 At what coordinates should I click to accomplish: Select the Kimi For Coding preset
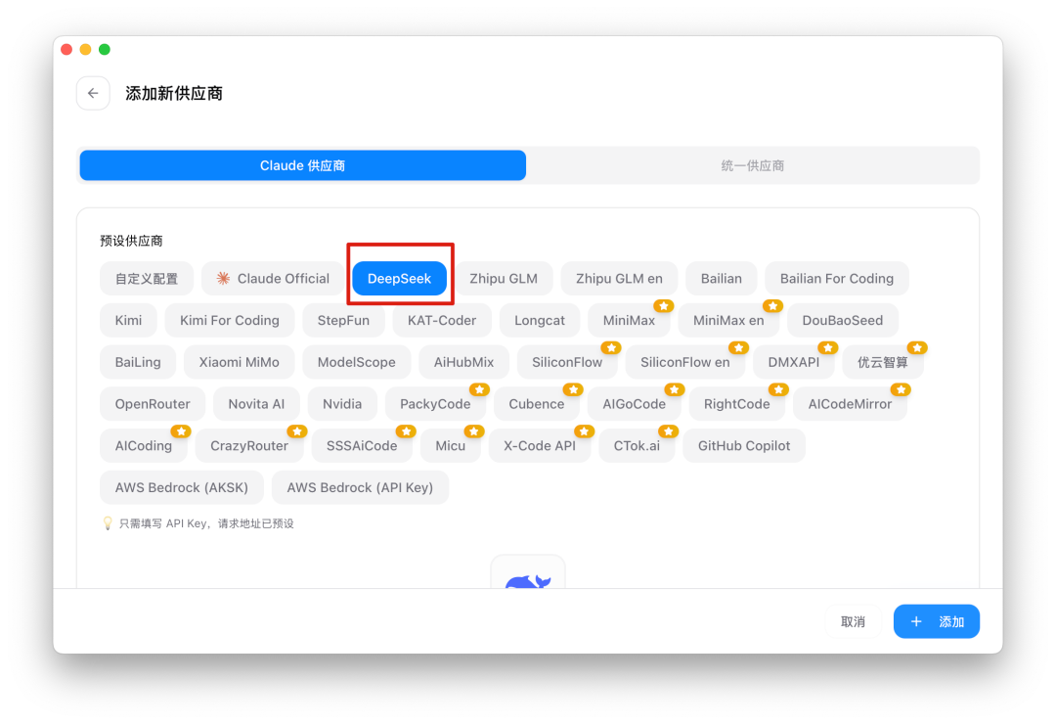(x=229, y=320)
